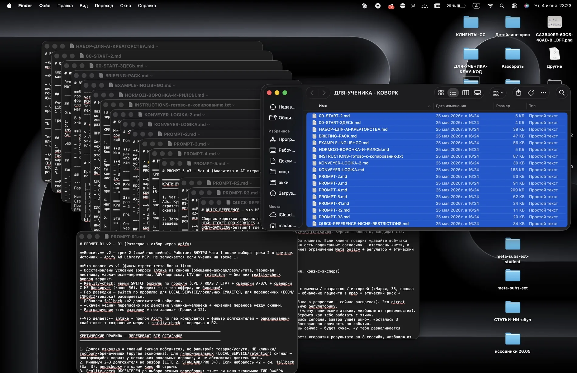This screenshot has height=373, width=577.
Task: Open Общий доступ in the Finder sidebar
Action: pos(283,118)
